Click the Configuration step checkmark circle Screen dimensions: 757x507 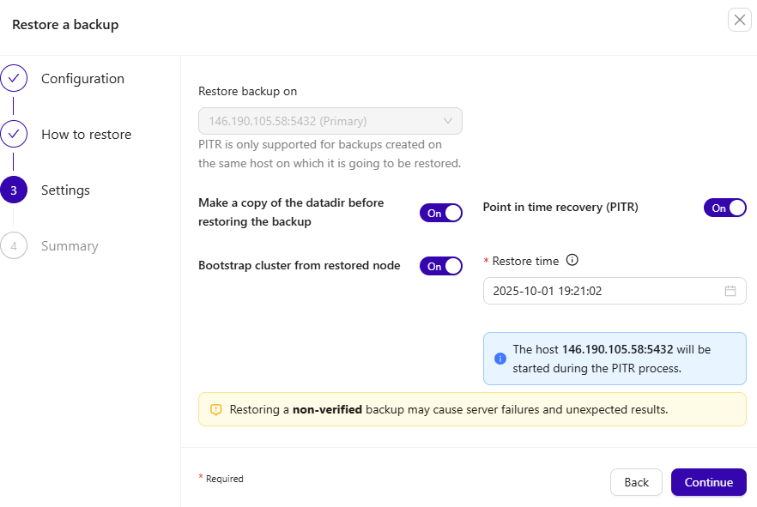14,79
